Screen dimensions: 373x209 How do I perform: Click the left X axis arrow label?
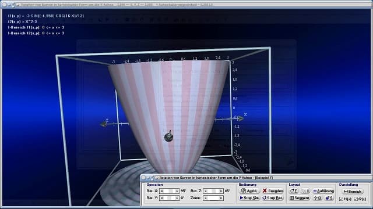click(107, 120)
